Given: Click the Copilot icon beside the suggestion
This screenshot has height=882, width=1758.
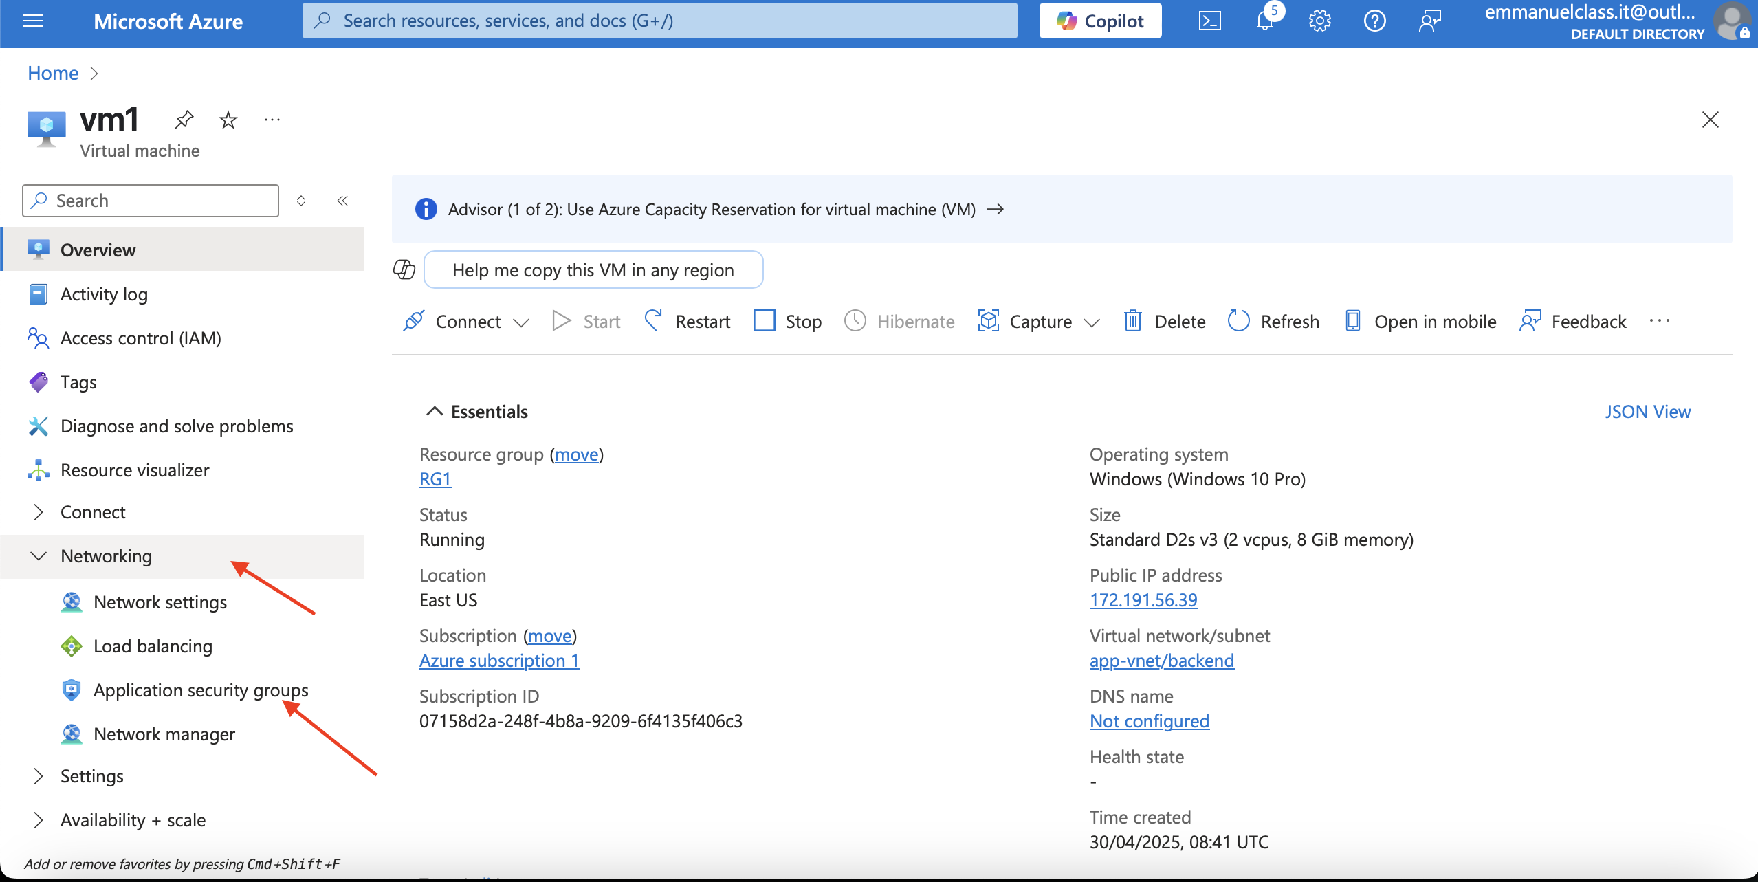Looking at the screenshot, I should tap(404, 269).
